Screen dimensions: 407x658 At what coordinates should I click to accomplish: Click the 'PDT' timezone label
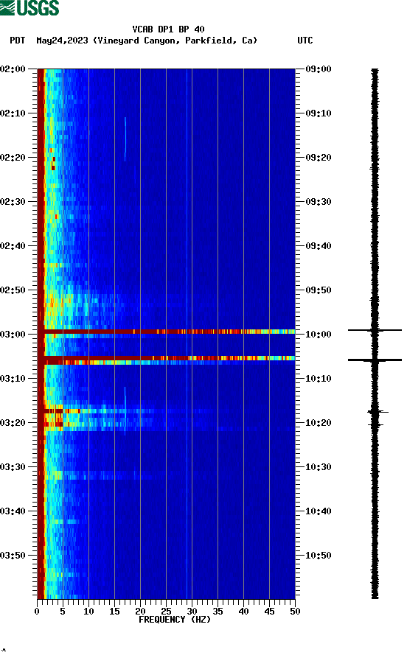click(17, 41)
